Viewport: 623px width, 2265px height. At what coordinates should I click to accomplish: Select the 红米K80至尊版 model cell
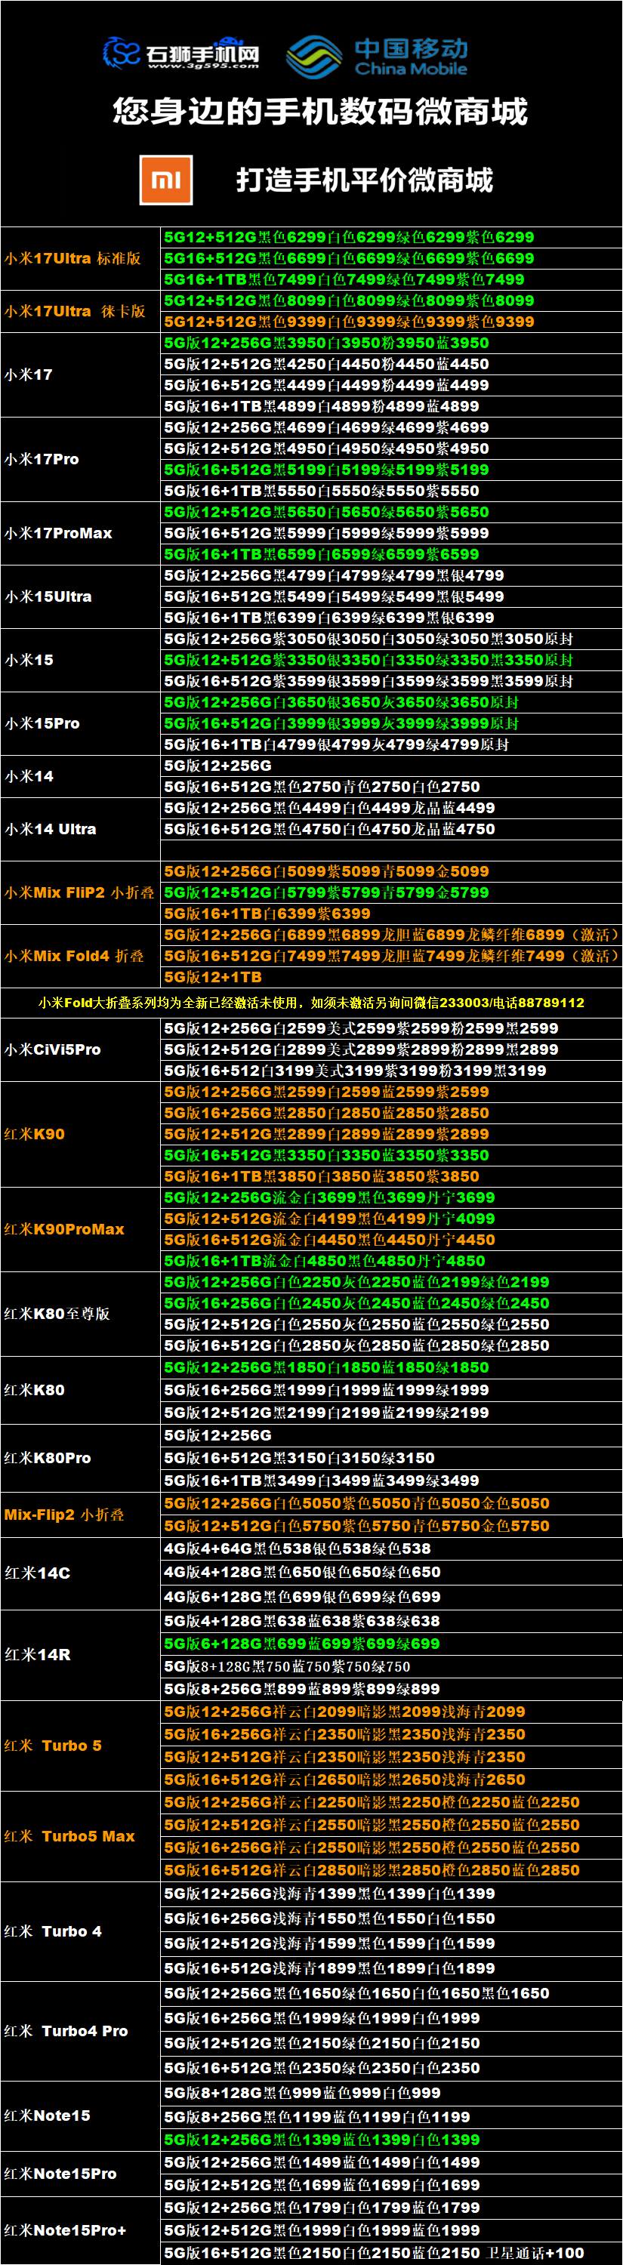57,1314
